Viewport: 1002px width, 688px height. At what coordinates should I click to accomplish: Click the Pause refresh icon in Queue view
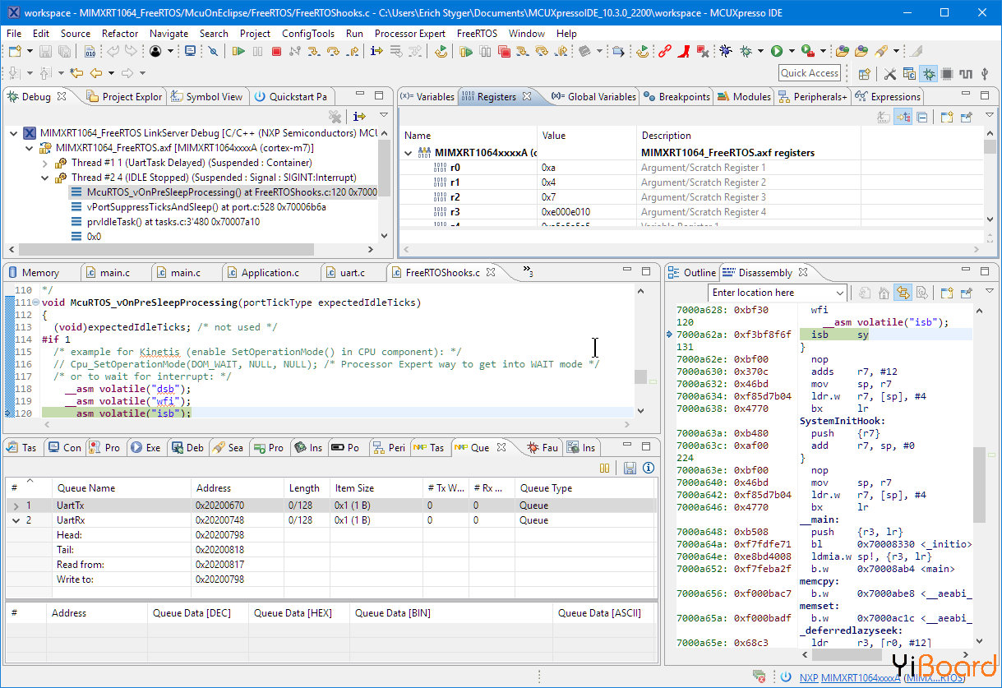click(x=605, y=468)
